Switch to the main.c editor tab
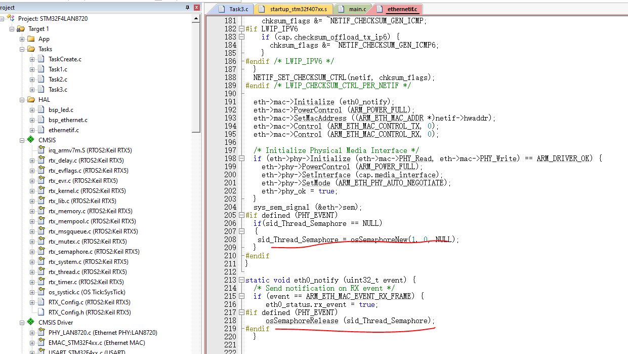The width and height of the screenshot is (628, 354). 353,9
